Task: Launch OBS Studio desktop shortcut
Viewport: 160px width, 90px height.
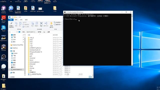Action: tap(3, 57)
